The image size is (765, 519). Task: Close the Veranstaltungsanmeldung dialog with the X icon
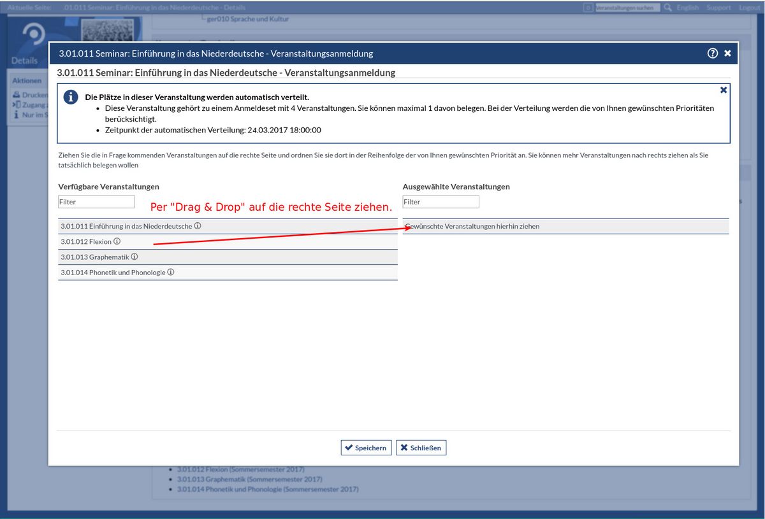point(727,53)
